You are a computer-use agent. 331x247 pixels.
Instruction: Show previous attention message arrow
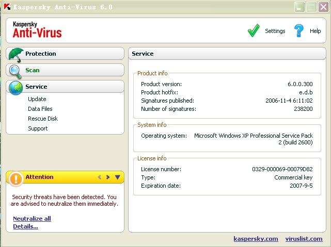coord(100,177)
